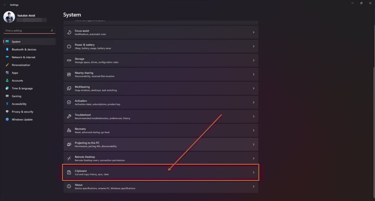The height and width of the screenshot is (201, 375).
Task: Click the Bluetooth icon in sidebar
Action: (7, 49)
